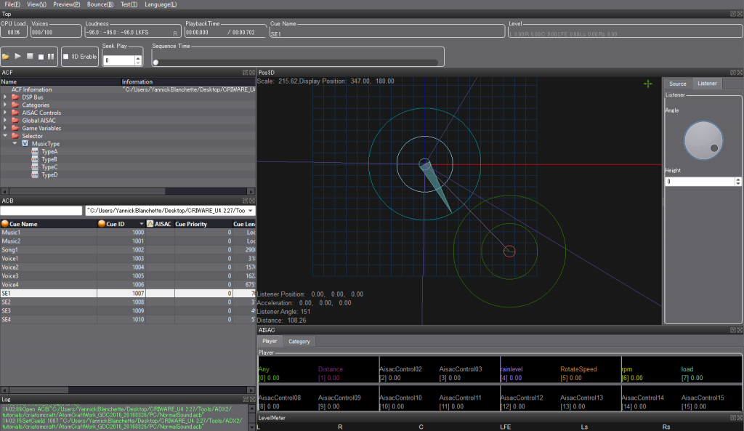Click the green crosshair icon in Pos3D panel
Image resolution: width=744 pixels, height=431 pixels.
(647, 84)
